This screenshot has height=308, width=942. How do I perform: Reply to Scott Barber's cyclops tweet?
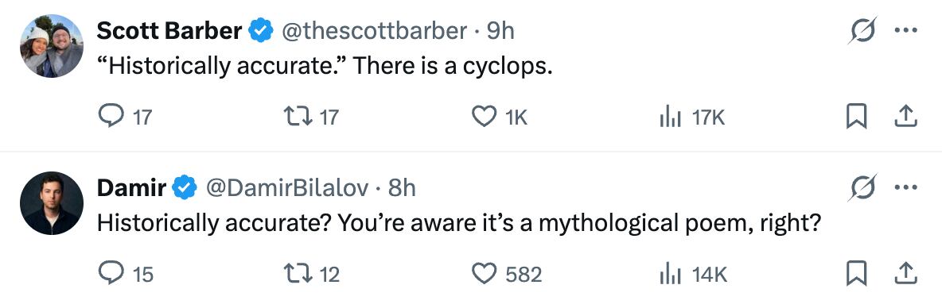111,116
